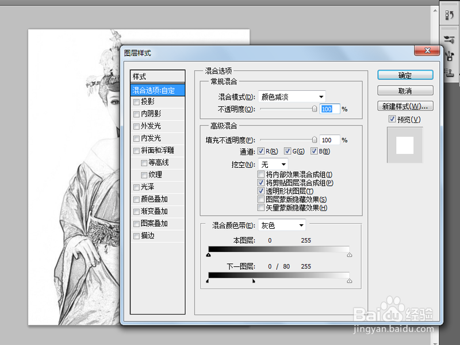The image size is (460, 345).
Task: Toggle 将内部效果混合成组 checkbox
Action: pyautogui.click(x=261, y=174)
